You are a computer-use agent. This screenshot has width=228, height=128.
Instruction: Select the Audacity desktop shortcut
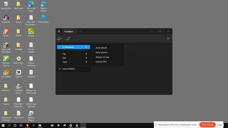6,19
